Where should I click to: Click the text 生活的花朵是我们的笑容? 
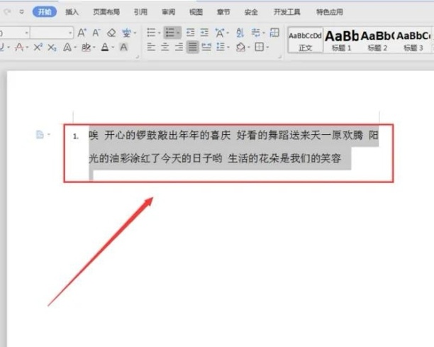pyautogui.click(x=284, y=158)
